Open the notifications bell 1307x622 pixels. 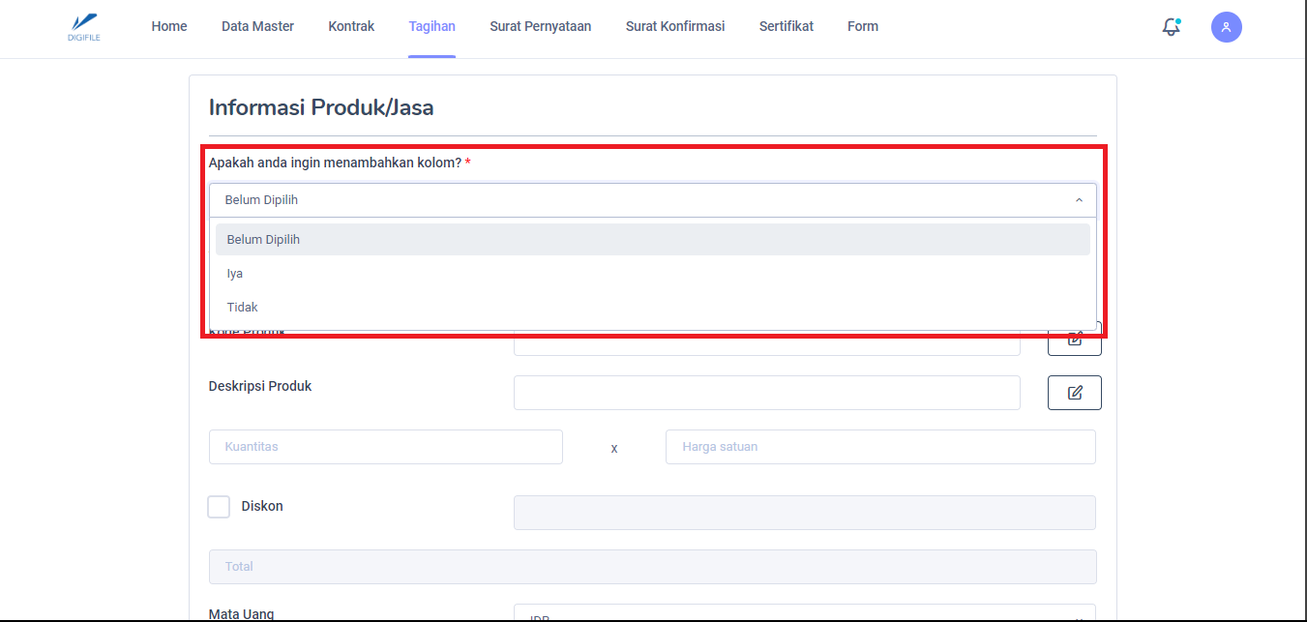pyautogui.click(x=1171, y=27)
